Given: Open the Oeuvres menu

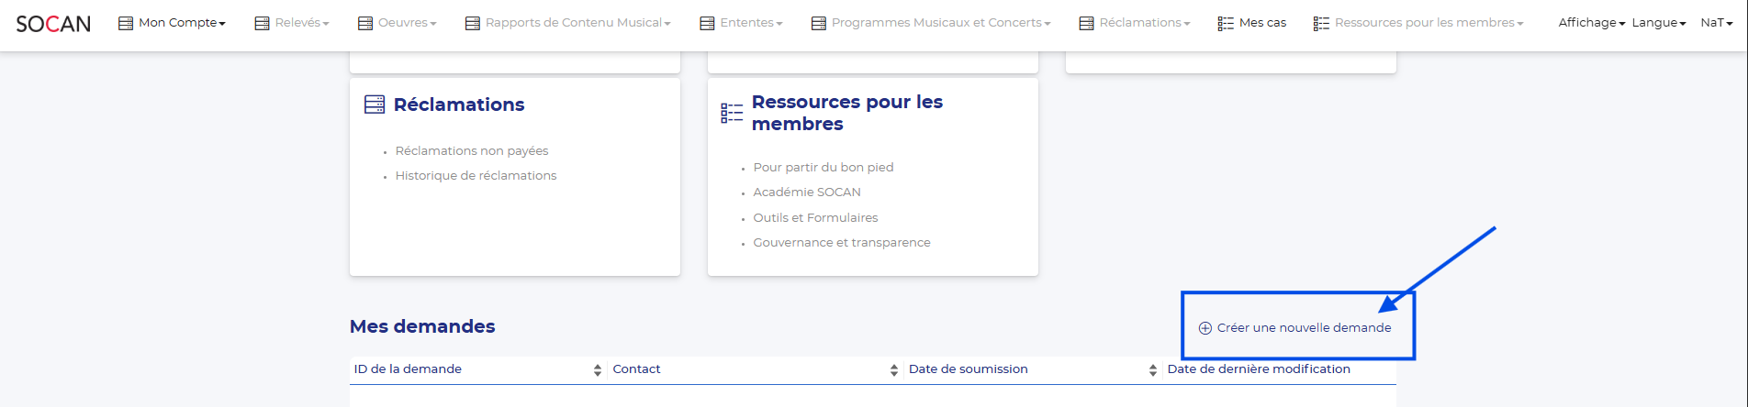Looking at the screenshot, I should coord(402,23).
